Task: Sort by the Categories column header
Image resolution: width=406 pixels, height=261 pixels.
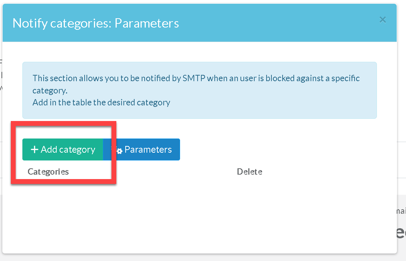Action: pyautogui.click(x=48, y=172)
